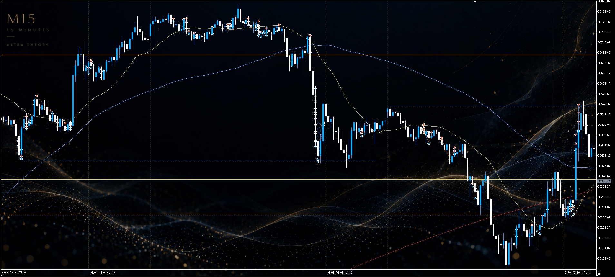Click price scale value 30603.87
Screen dimensions: 615x277
[604, 84]
